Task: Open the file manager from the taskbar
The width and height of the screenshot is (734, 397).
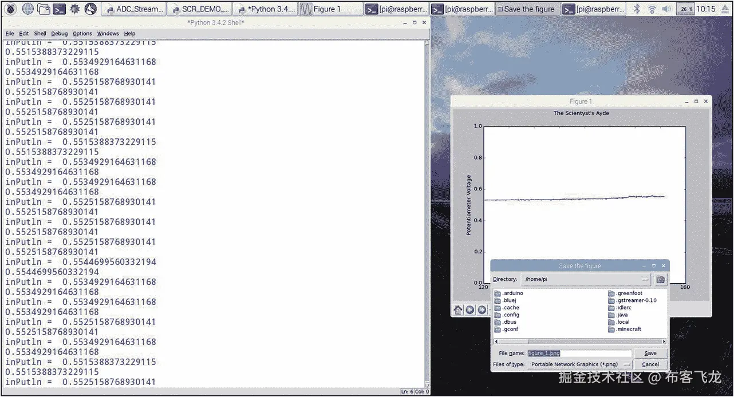Action: point(42,9)
